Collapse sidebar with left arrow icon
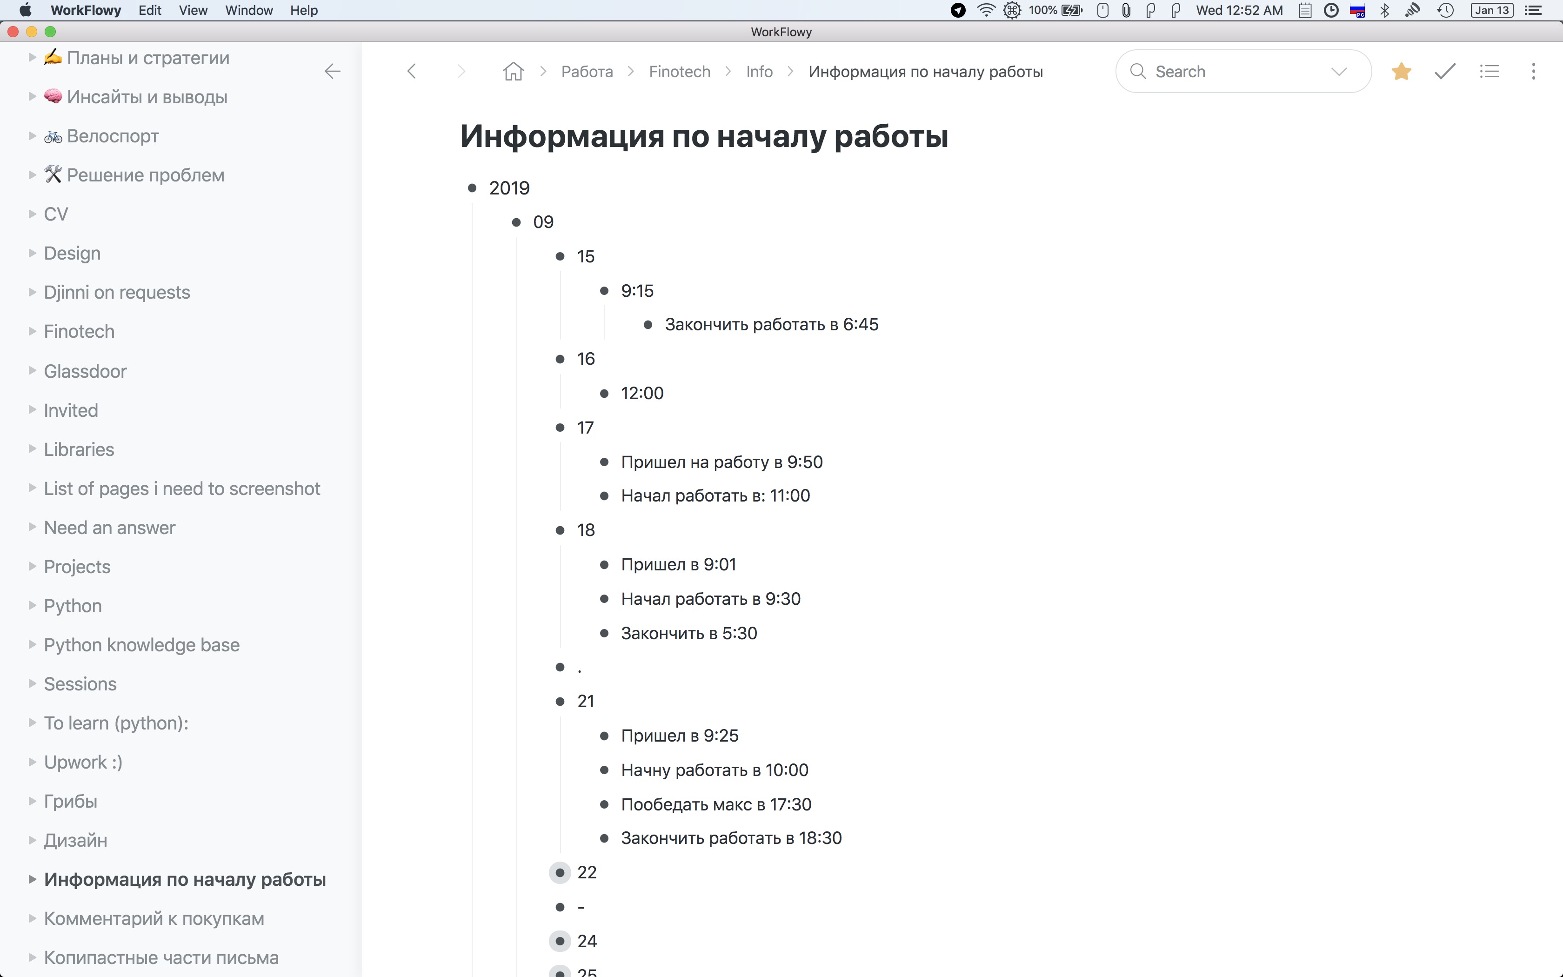 coord(332,71)
